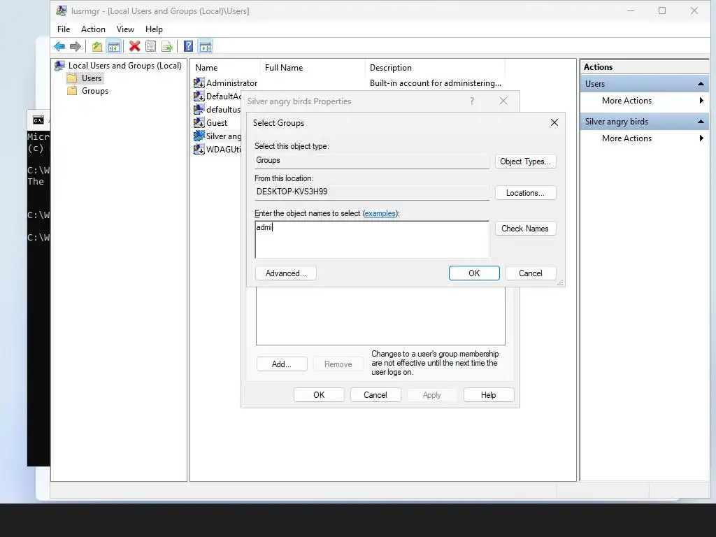Click the Users folder icon in tree
Screen dimensions: 716x537
[72, 78]
